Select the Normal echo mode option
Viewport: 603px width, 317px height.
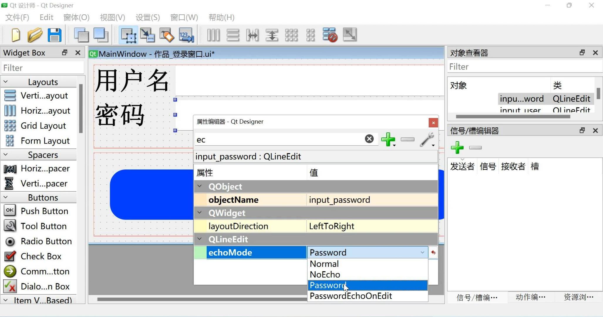[324, 264]
